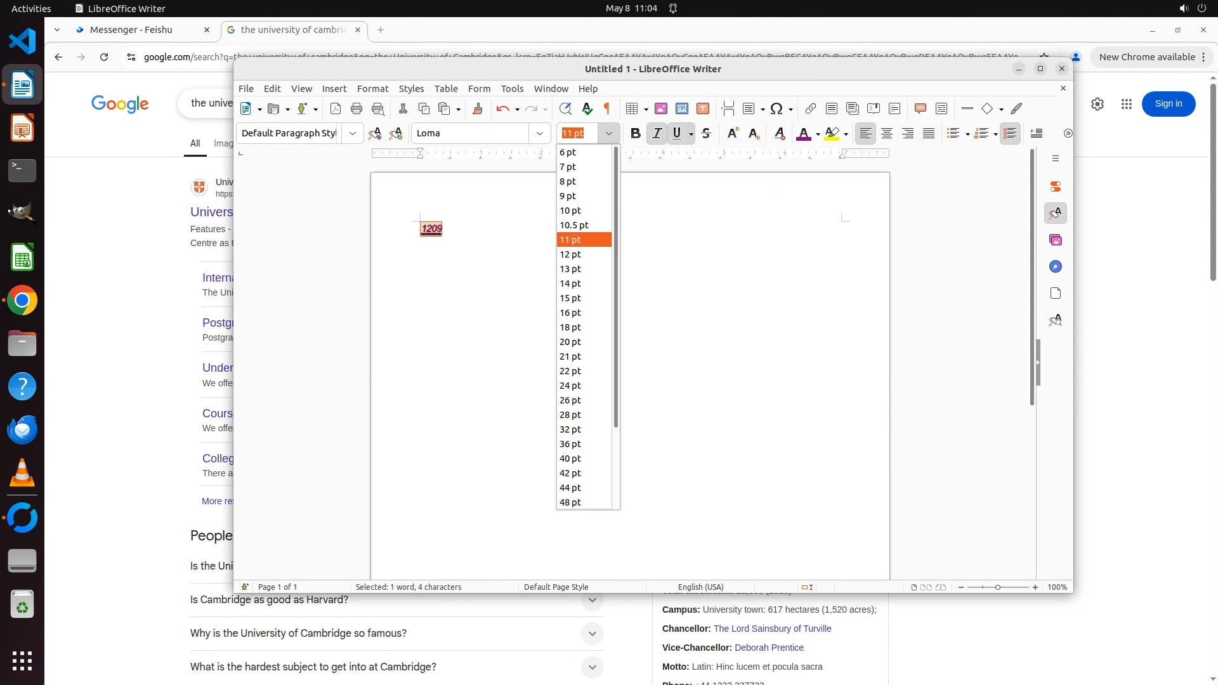The image size is (1218, 685).
Task: Open the sidebar Navigator compass icon
Action: coord(1056,267)
